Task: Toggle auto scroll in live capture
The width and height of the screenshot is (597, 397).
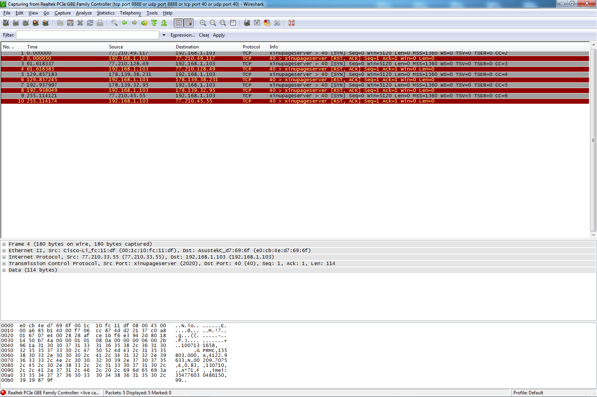Action: [x=189, y=23]
